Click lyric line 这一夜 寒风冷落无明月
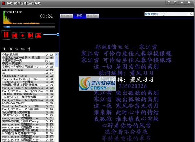 [126, 106]
